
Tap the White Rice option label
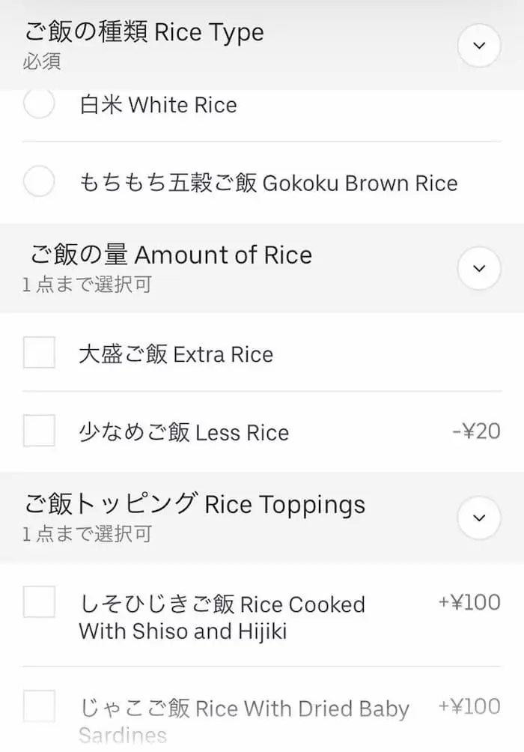click(158, 105)
